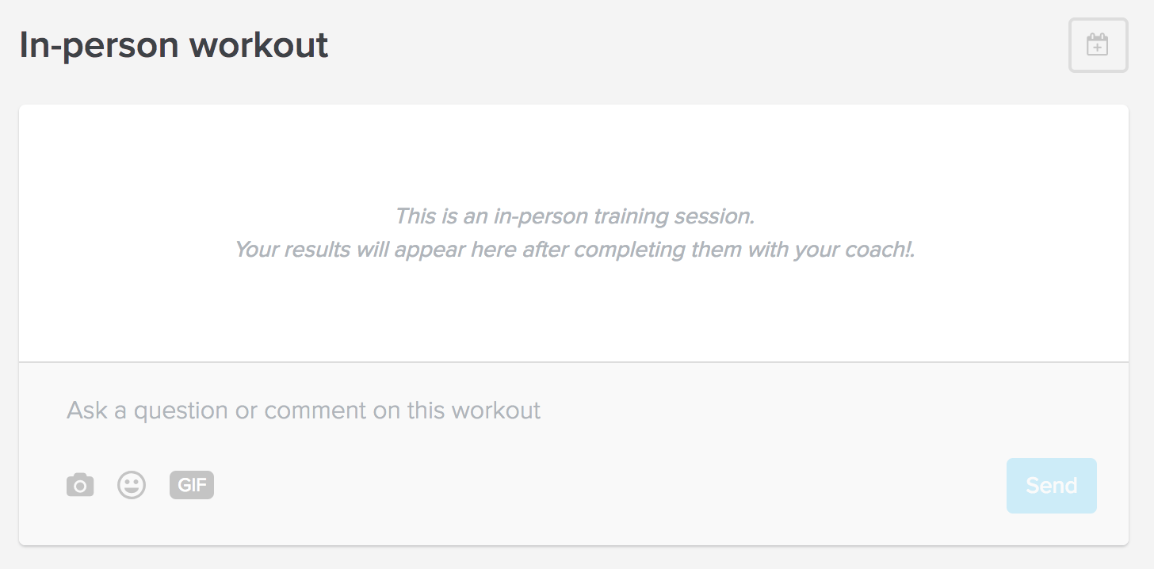Insert an emoji with the smiley face
The image size is (1154, 569).
click(x=132, y=485)
